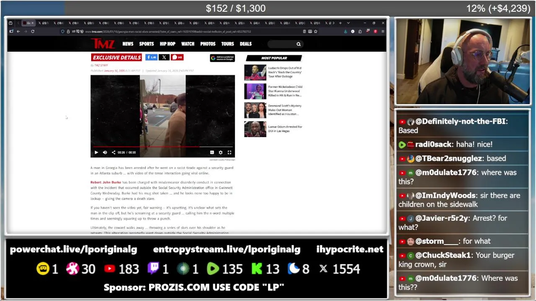Click the YouTube viewer count icon
This screenshot has height=301, width=536.
pos(110,269)
